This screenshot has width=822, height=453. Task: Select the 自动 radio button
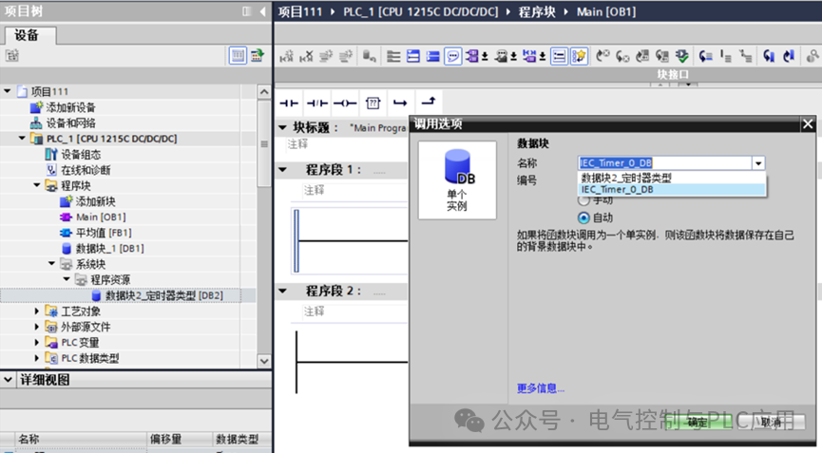583,217
